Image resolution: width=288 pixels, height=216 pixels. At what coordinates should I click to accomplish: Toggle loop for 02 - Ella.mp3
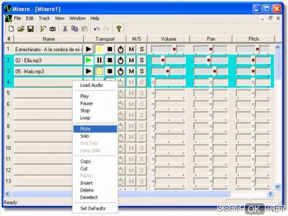pyautogui.click(x=121, y=60)
